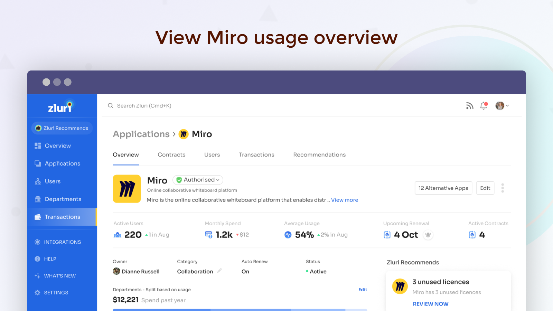Image resolution: width=553 pixels, height=311 pixels.
Task: Click the 220 active users value
Action: (x=133, y=235)
